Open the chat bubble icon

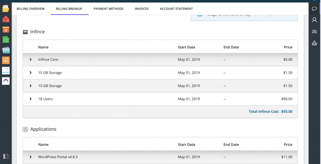click(314, 9)
